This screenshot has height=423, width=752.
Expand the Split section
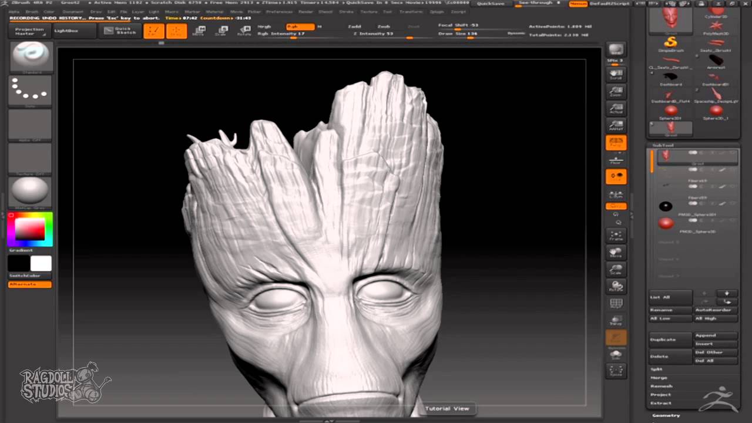[x=656, y=370]
